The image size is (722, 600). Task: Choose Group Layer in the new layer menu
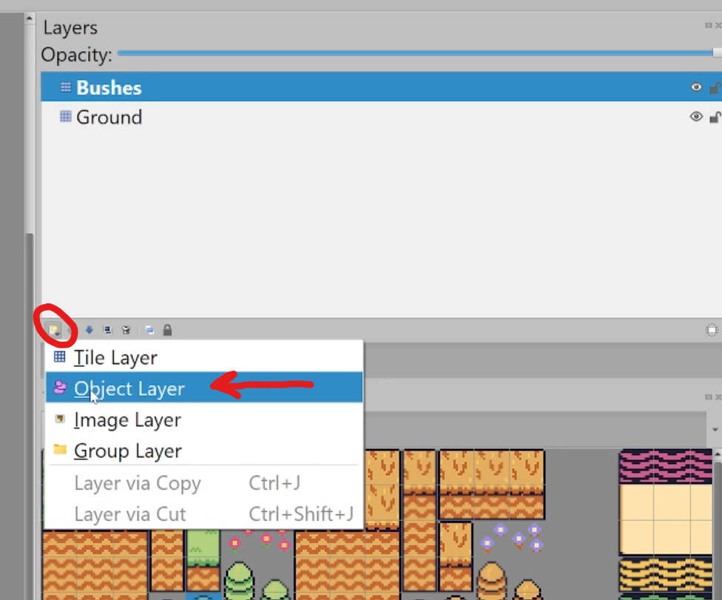pyautogui.click(x=126, y=451)
